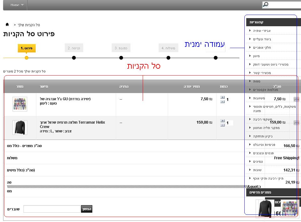Open the Terramar Helix Crew product link
301x222 pixels.
point(72,124)
